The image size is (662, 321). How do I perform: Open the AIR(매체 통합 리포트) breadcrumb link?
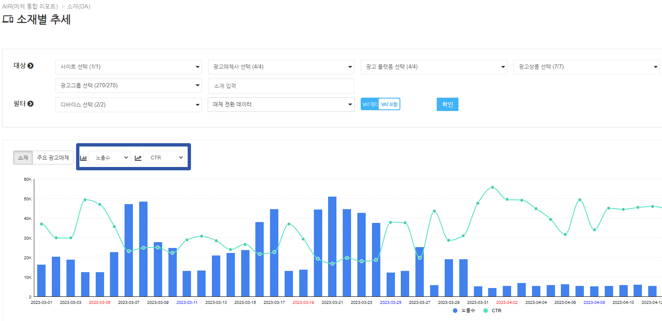(x=30, y=6)
